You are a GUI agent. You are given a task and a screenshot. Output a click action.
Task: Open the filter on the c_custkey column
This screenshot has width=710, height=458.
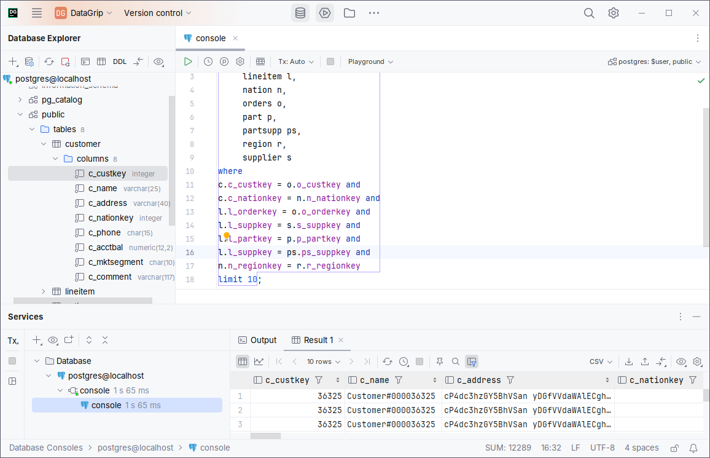(318, 380)
